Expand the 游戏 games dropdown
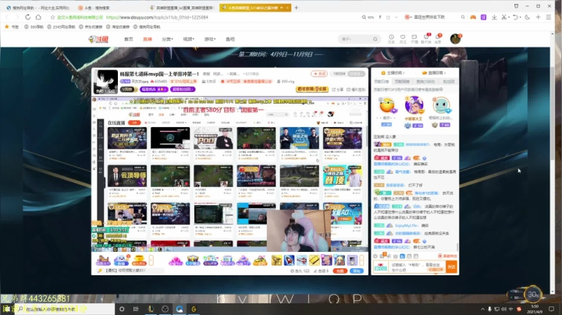 [x=210, y=39]
